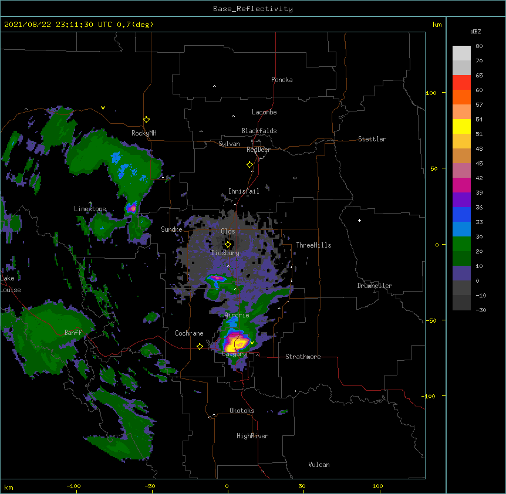Click the 80 value in the dBZ legend
The image size is (506, 494).
pyautogui.click(x=479, y=46)
